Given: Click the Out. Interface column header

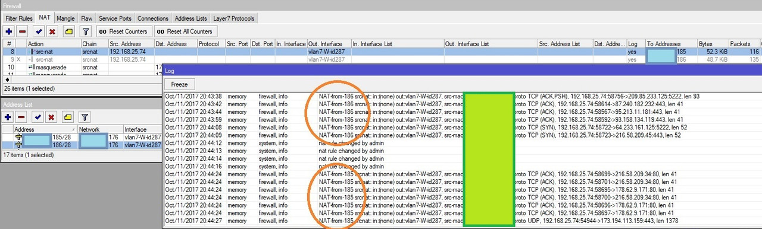Looking at the screenshot, I should (329, 44).
